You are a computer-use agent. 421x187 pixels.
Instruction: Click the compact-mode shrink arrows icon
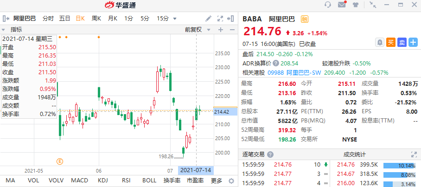[x=373, y=5]
